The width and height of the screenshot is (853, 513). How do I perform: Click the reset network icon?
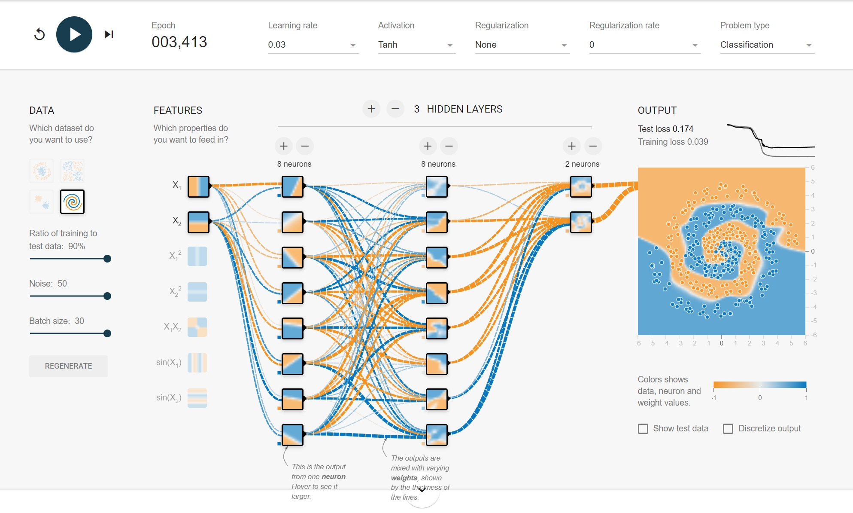click(x=39, y=34)
